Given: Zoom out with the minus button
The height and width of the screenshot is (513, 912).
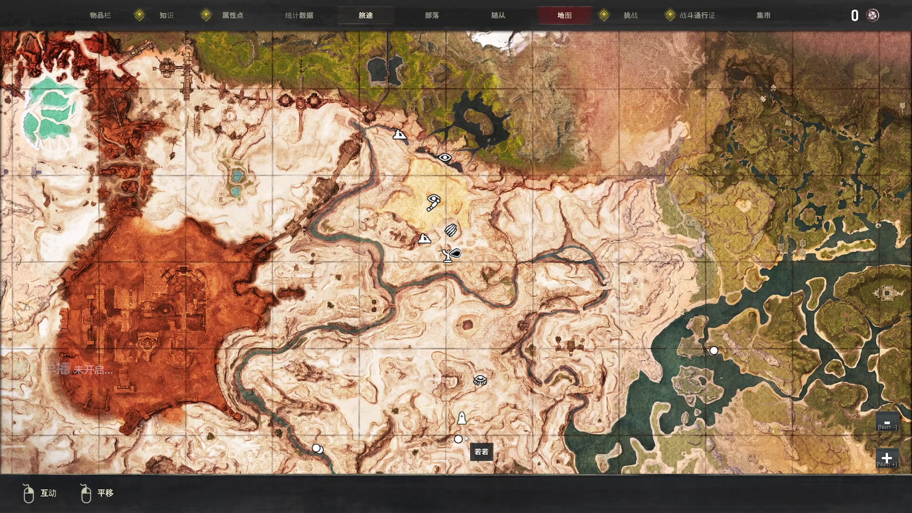Looking at the screenshot, I should 887,422.
